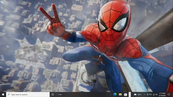Open the Action Center notifications
This screenshot has width=173, height=97.
169,95
